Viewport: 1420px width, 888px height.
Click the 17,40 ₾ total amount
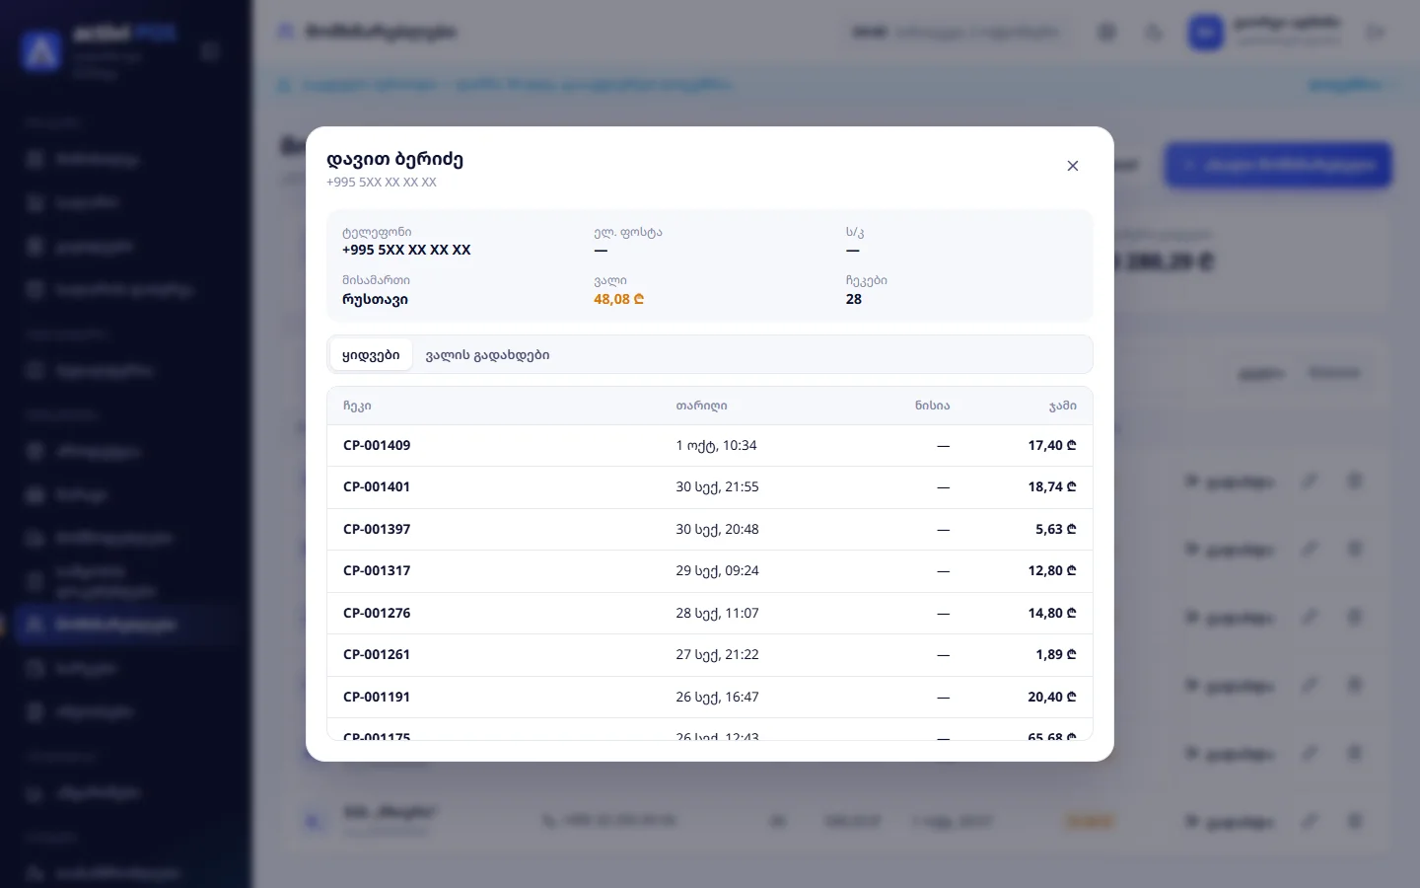(x=1052, y=445)
